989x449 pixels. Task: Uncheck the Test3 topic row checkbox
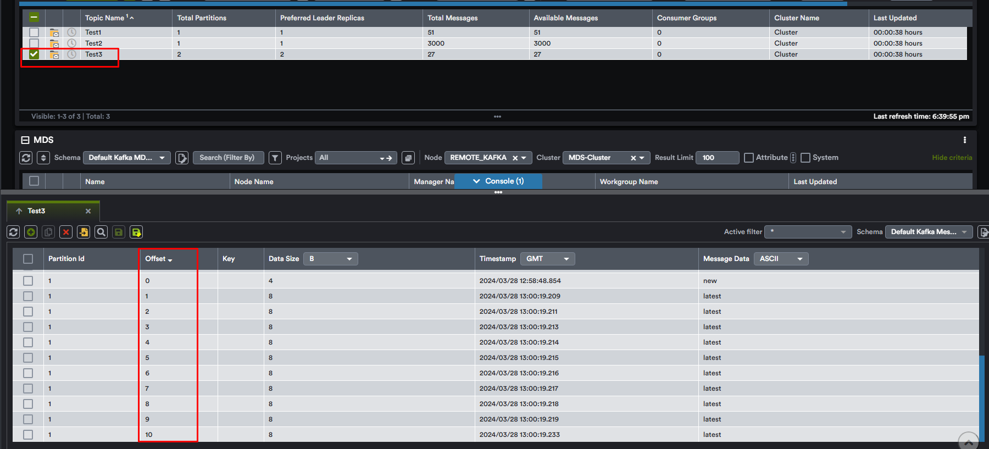click(x=34, y=54)
